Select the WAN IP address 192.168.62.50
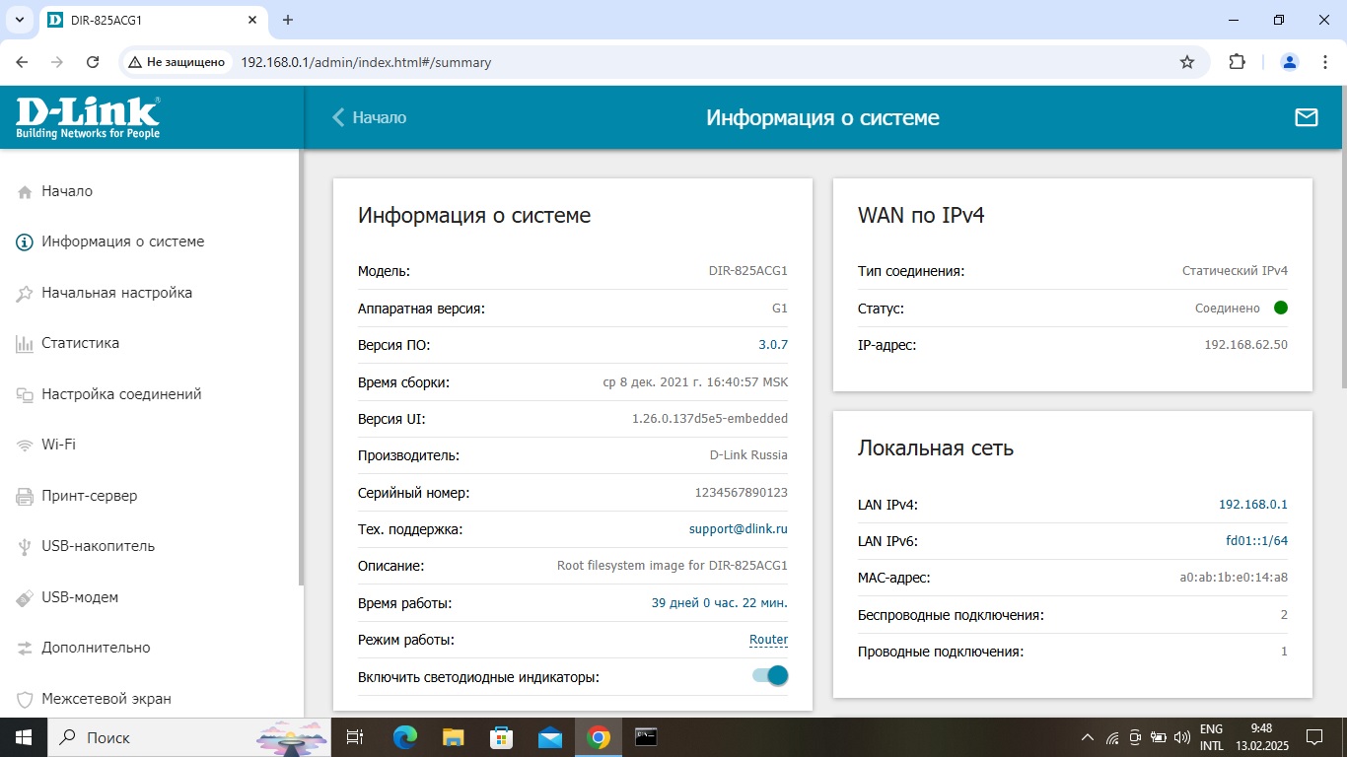 (x=1246, y=345)
